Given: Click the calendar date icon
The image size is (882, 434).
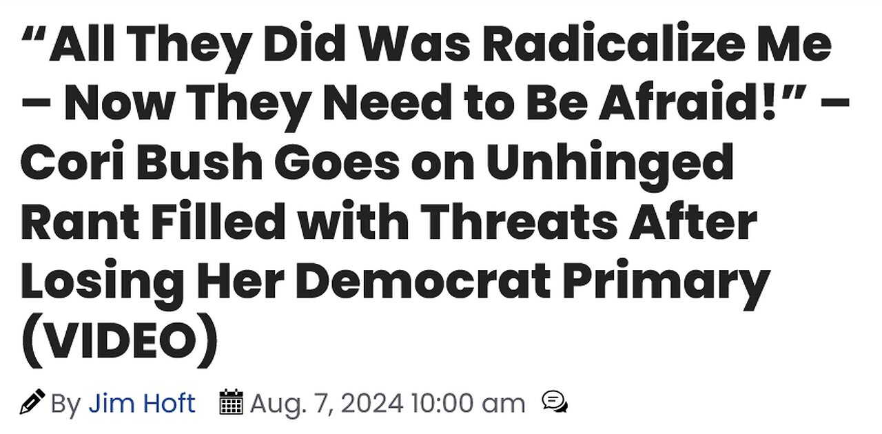Looking at the screenshot, I should pos(231,402).
